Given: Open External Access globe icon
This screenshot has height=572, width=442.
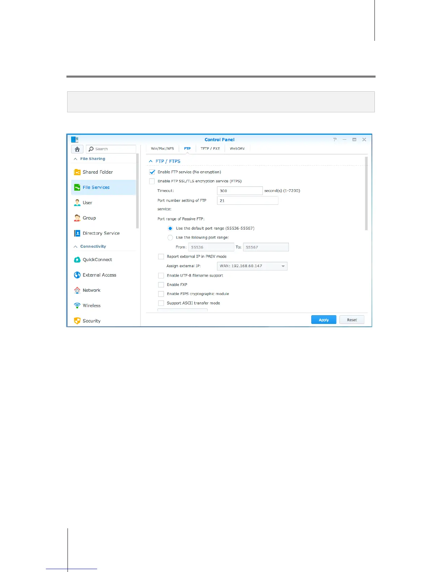Looking at the screenshot, I should tap(77, 275).
